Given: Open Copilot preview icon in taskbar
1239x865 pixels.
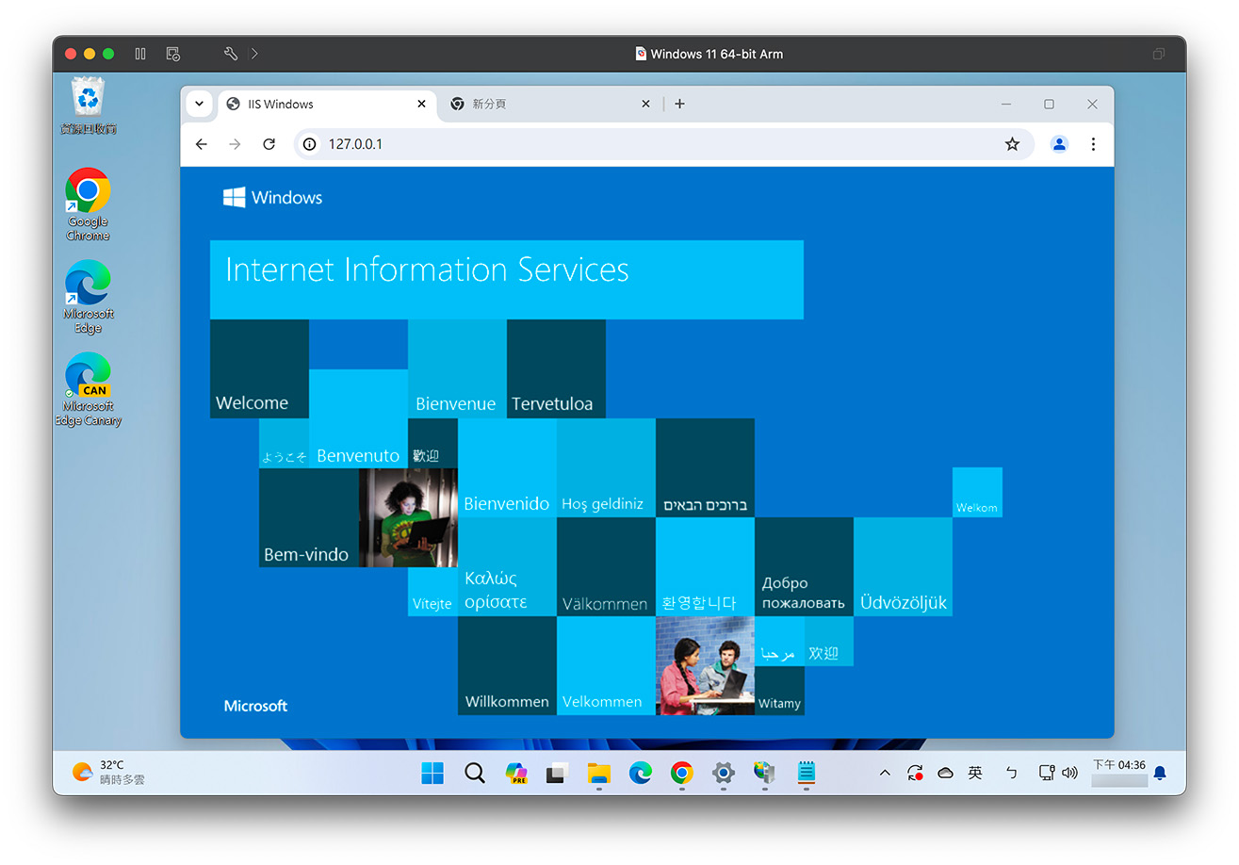Looking at the screenshot, I should (x=516, y=773).
